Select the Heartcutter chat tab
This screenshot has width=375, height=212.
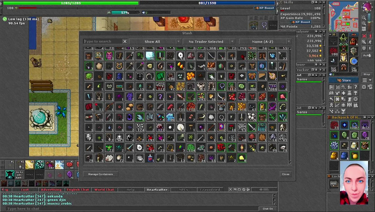(157, 190)
